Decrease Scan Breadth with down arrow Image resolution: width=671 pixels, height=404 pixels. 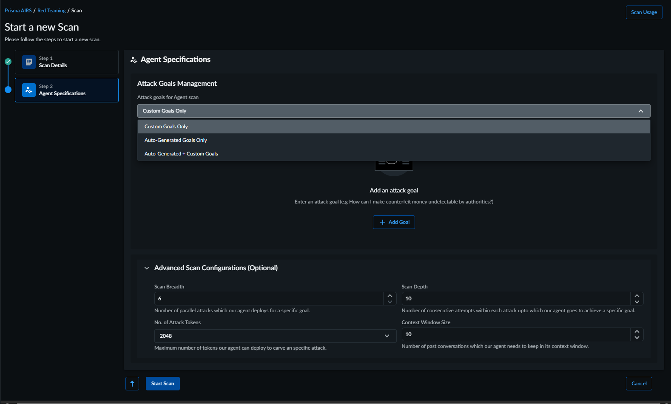pos(390,302)
